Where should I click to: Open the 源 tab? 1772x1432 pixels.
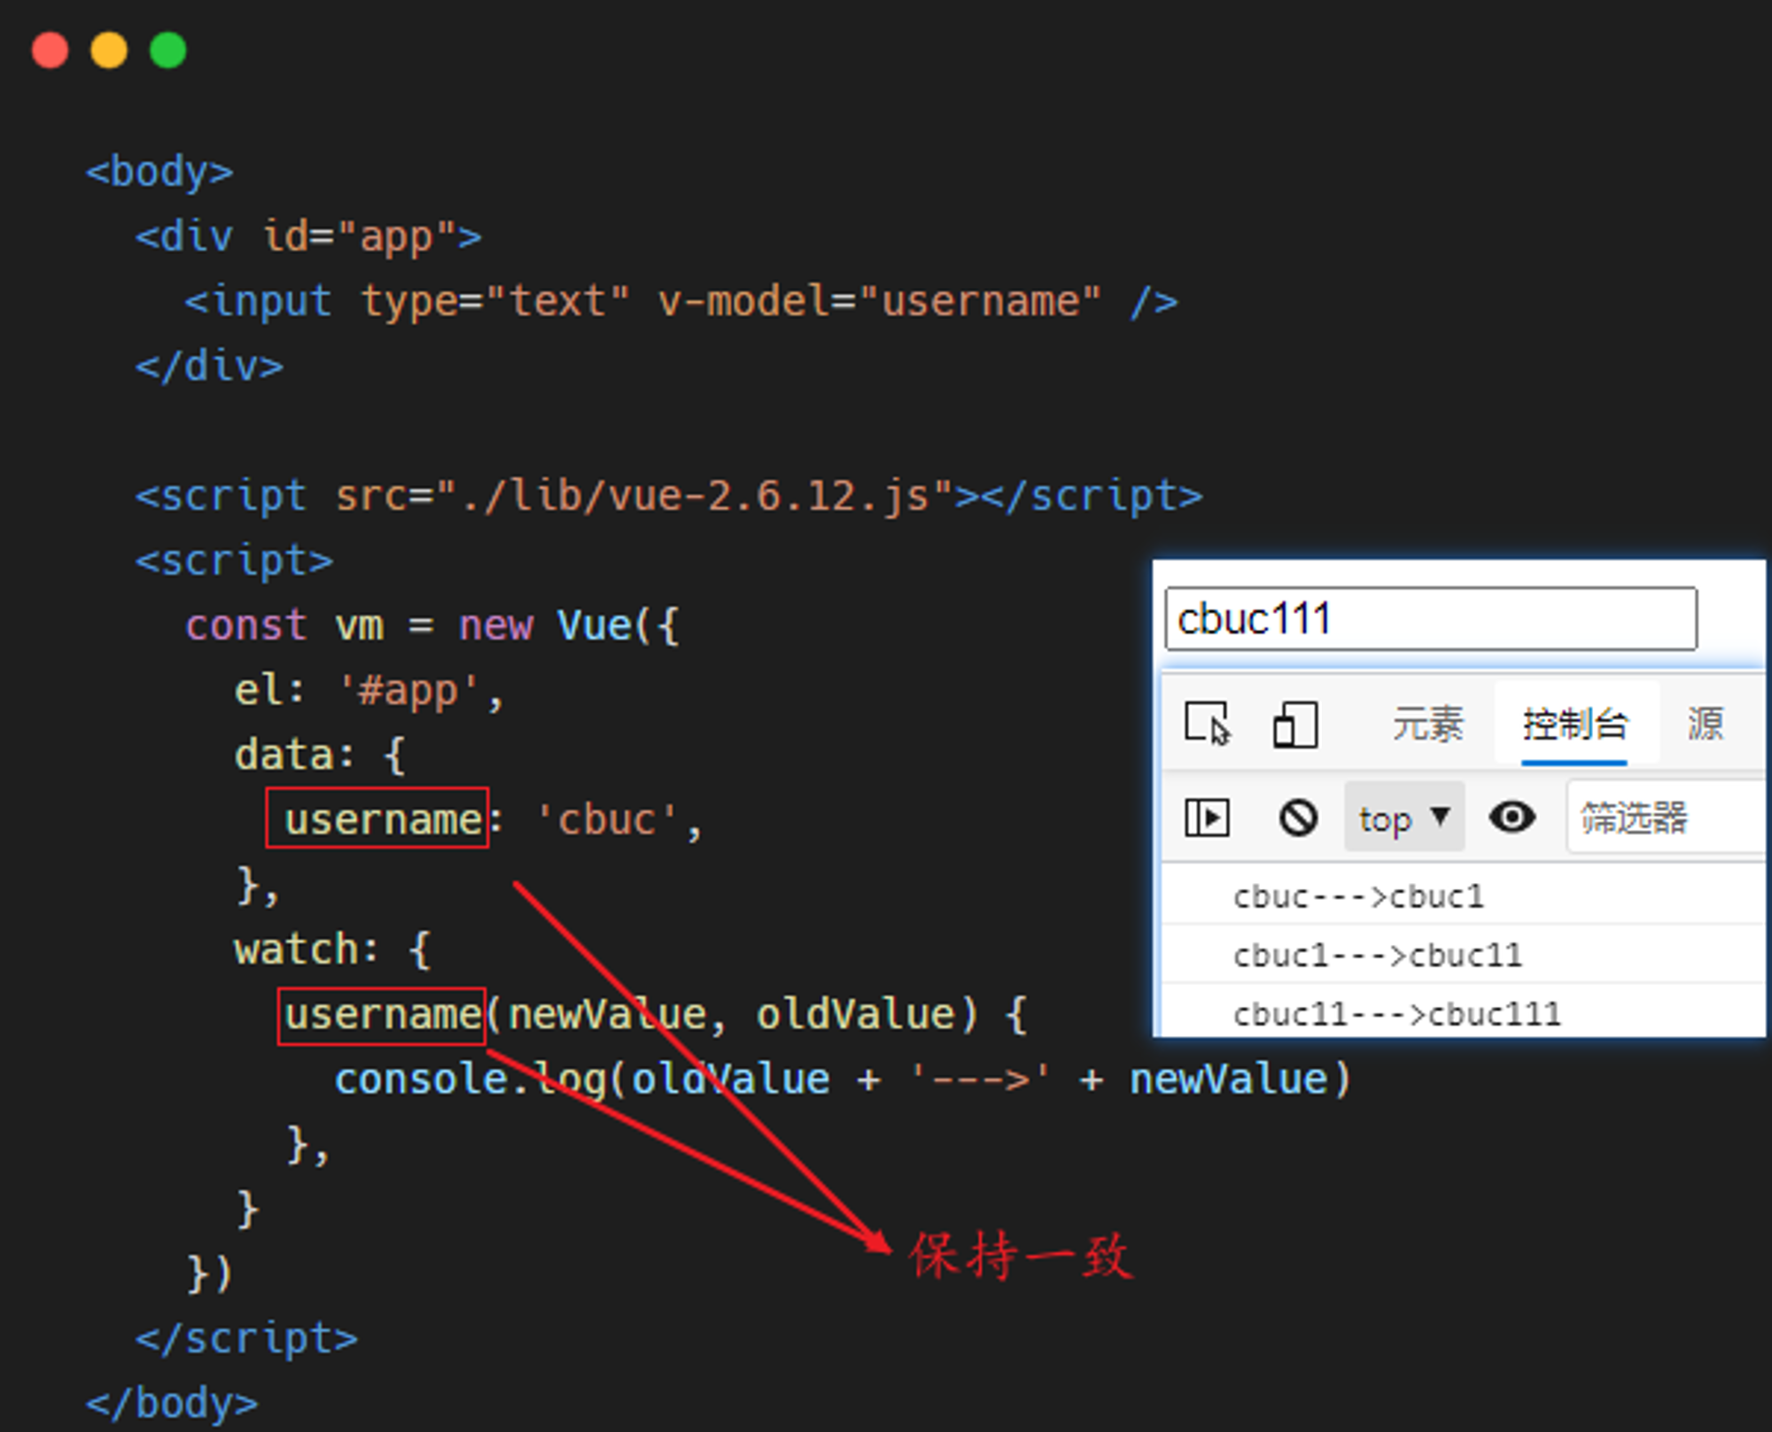[1706, 724]
